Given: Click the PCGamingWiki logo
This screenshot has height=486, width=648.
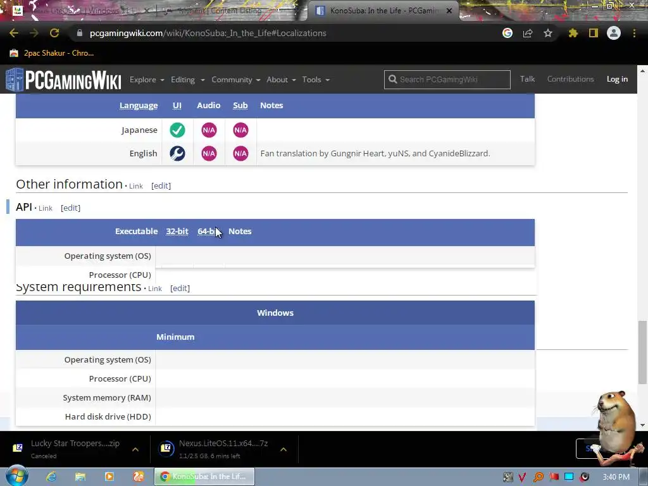Looking at the screenshot, I should click(63, 79).
